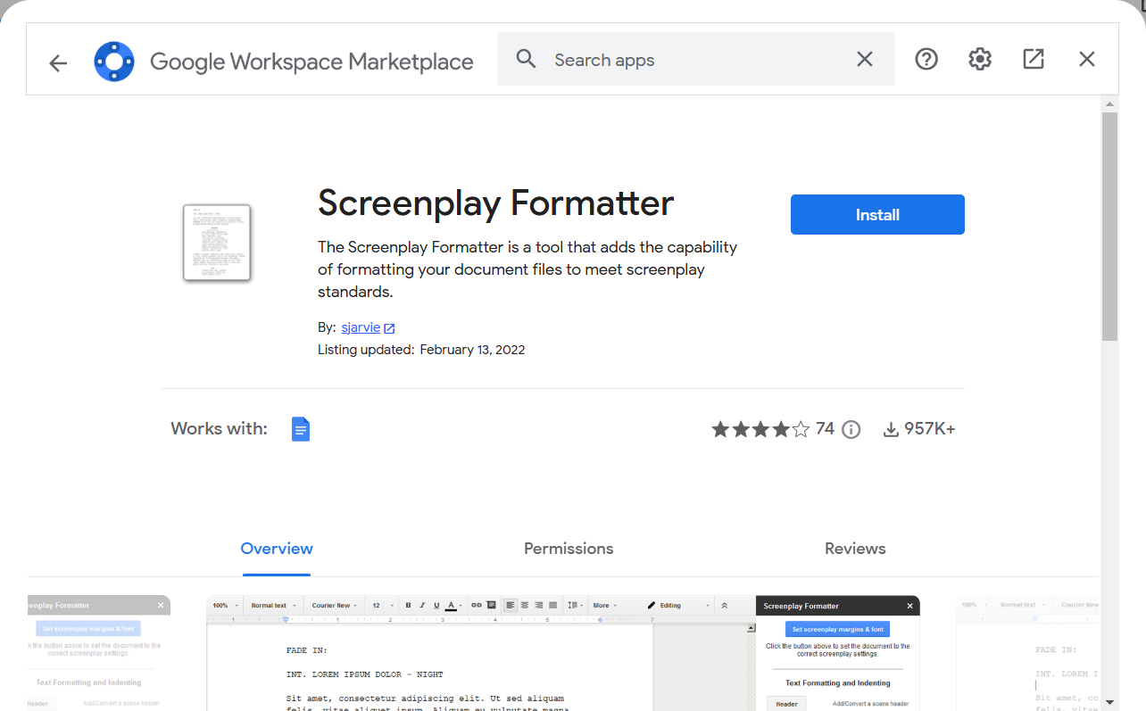Image resolution: width=1146 pixels, height=711 pixels.
Task: Click the Works with label
Action: click(219, 429)
